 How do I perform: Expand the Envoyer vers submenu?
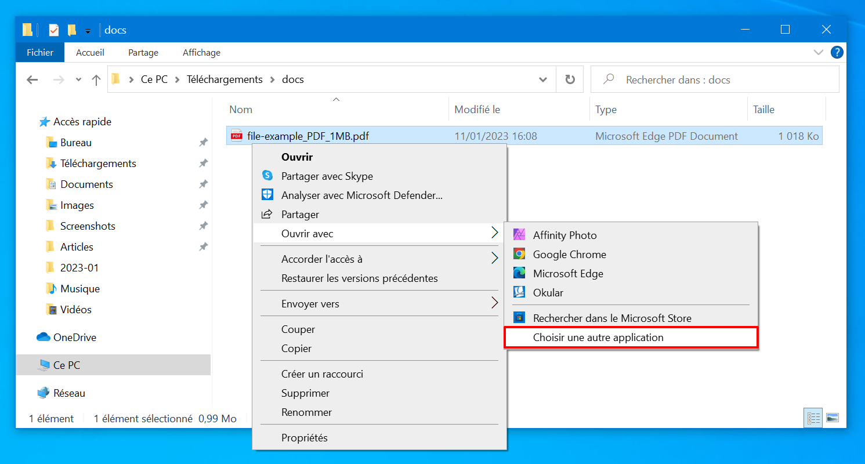pyautogui.click(x=379, y=304)
